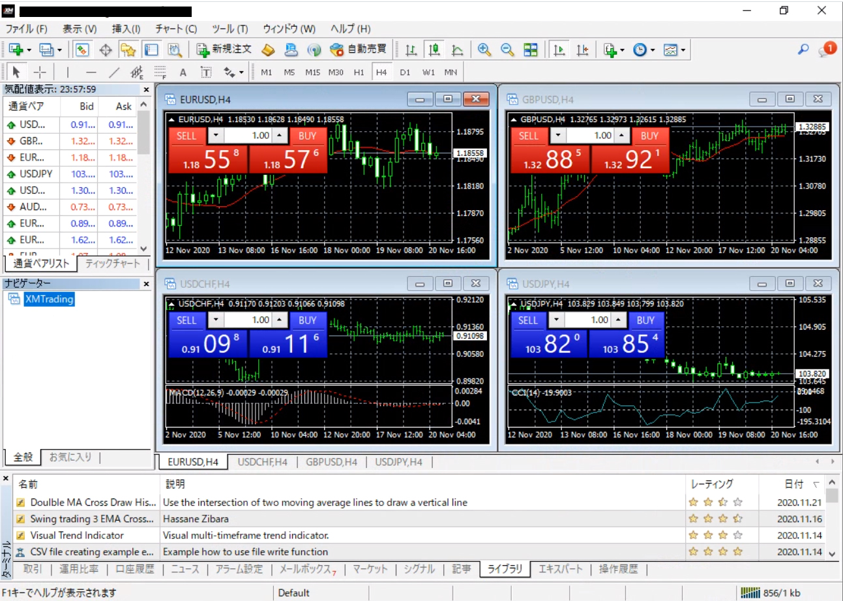Open the indicators list dropdown

(x=614, y=50)
